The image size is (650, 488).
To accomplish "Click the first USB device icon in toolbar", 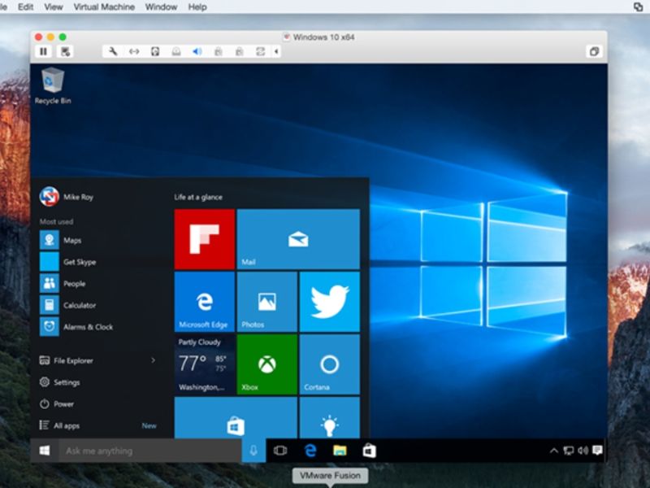I will coord(219,51).
